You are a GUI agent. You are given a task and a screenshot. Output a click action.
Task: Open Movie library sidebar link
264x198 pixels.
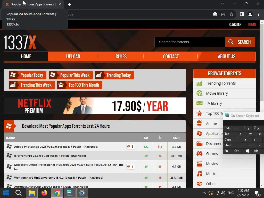217,93
